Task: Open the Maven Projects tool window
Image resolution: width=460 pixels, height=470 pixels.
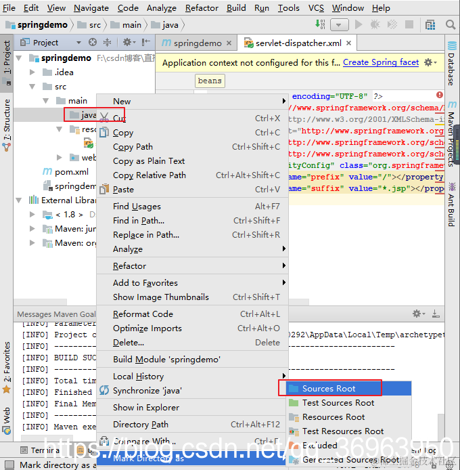Action: pos(452,134)
